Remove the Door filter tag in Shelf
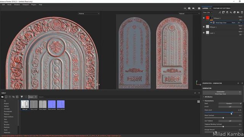 pyautogui.click(x=35, y=97)
